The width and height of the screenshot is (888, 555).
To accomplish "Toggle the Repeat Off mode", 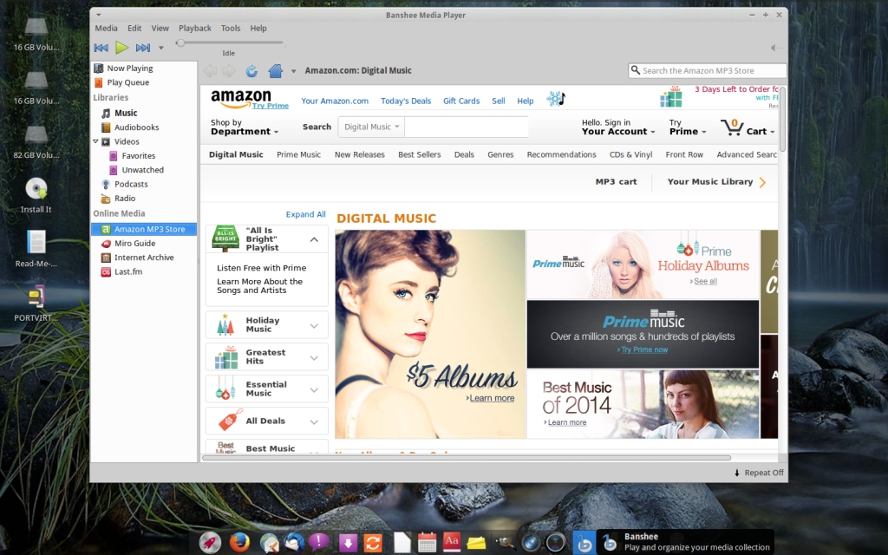I will tap(758, 473).
